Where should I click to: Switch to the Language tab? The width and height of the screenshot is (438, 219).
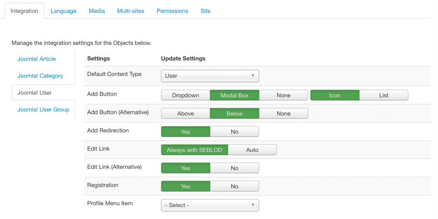pos(64,11)
